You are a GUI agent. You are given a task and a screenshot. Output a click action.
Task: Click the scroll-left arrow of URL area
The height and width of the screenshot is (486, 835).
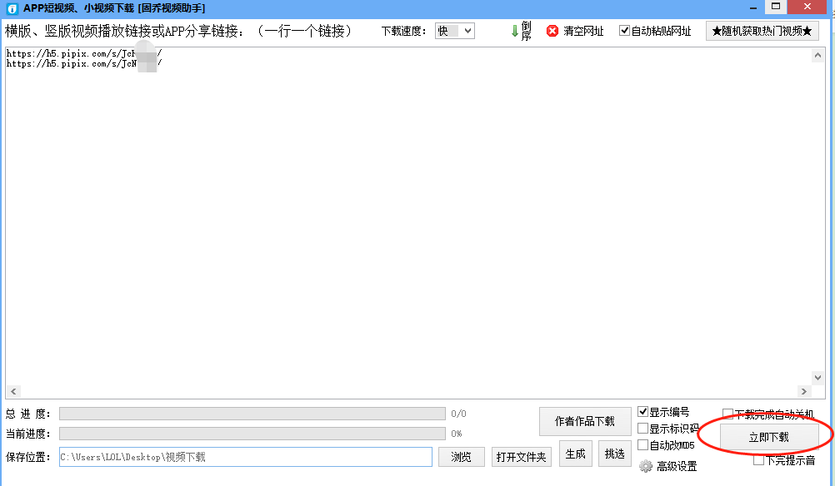13,391
